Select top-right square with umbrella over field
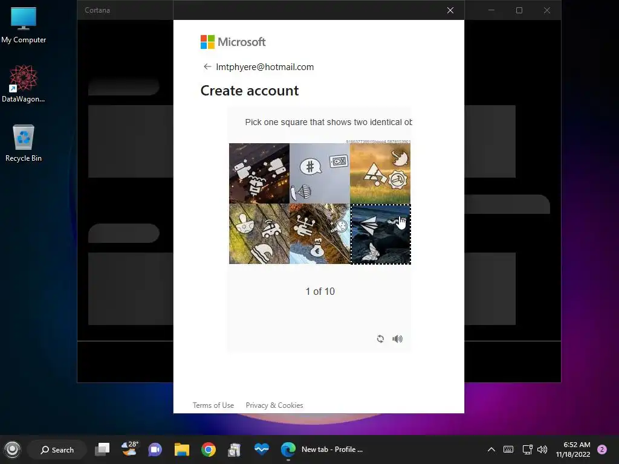Image resolution: width=619 pixels, height=464 pixels. (x=380, y=173)
